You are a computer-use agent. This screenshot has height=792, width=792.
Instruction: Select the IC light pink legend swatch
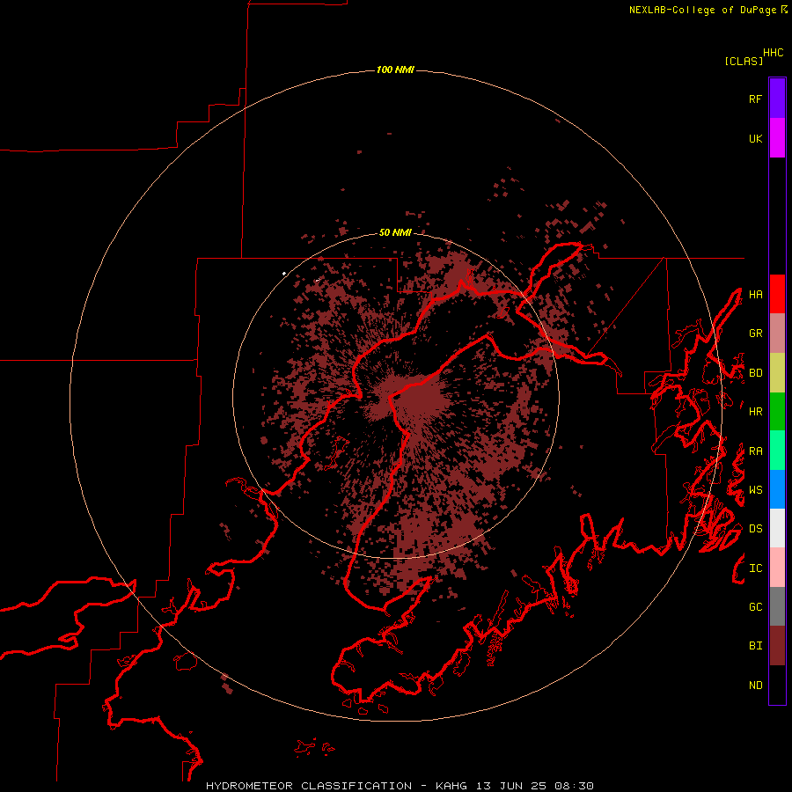click(x=777, y=568)
